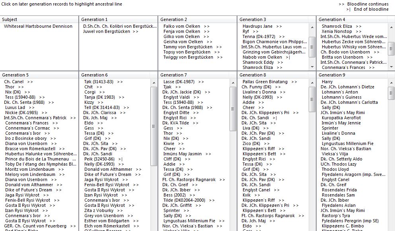Select Lasse (DK-1987) in Generation 7
This screenshot has height=231, width=395.
click(x=184, y=82)
